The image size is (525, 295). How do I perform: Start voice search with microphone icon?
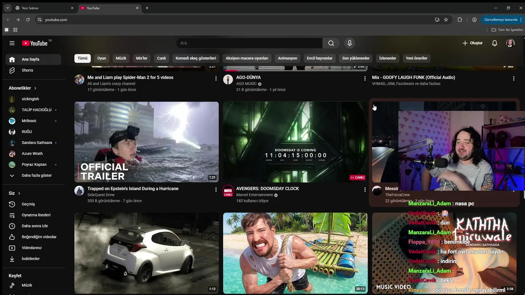tap(349, 43)
